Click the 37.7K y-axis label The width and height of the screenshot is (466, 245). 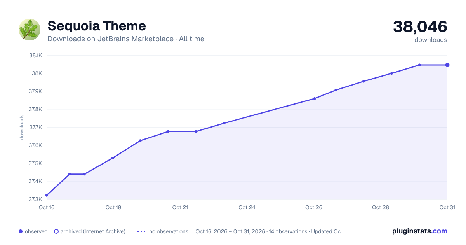click(36, 127)
